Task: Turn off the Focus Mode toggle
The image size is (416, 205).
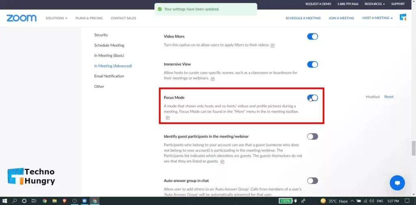Action: (312, 98)
